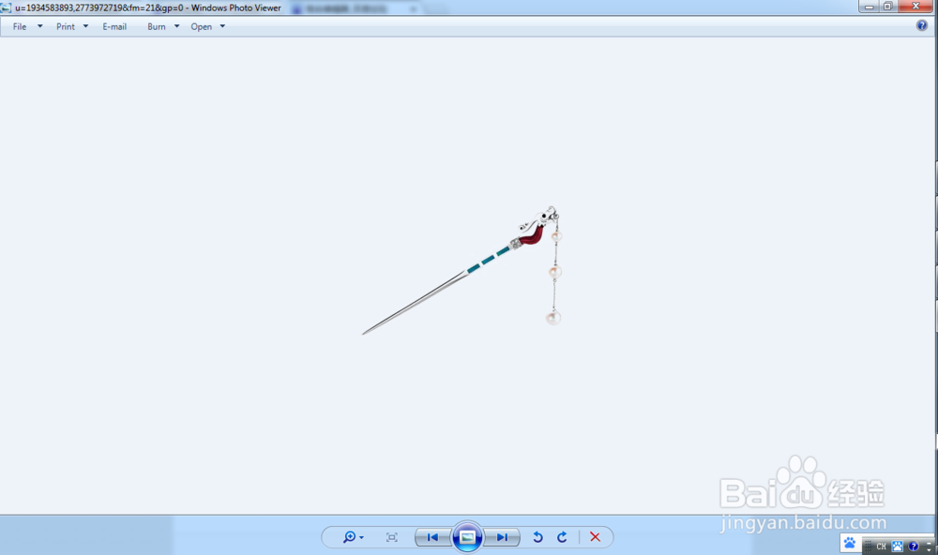
Task: Start the slide show
Action: (x=467, y=537)
